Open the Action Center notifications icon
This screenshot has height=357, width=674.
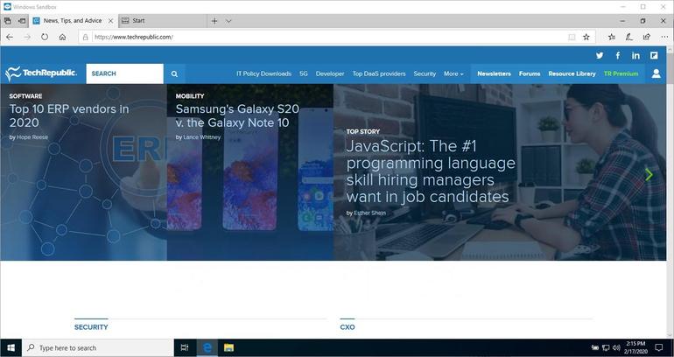click(x=659, y=347)
